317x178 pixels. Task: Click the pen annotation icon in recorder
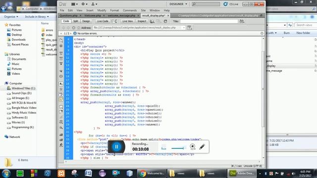[202, 146]
